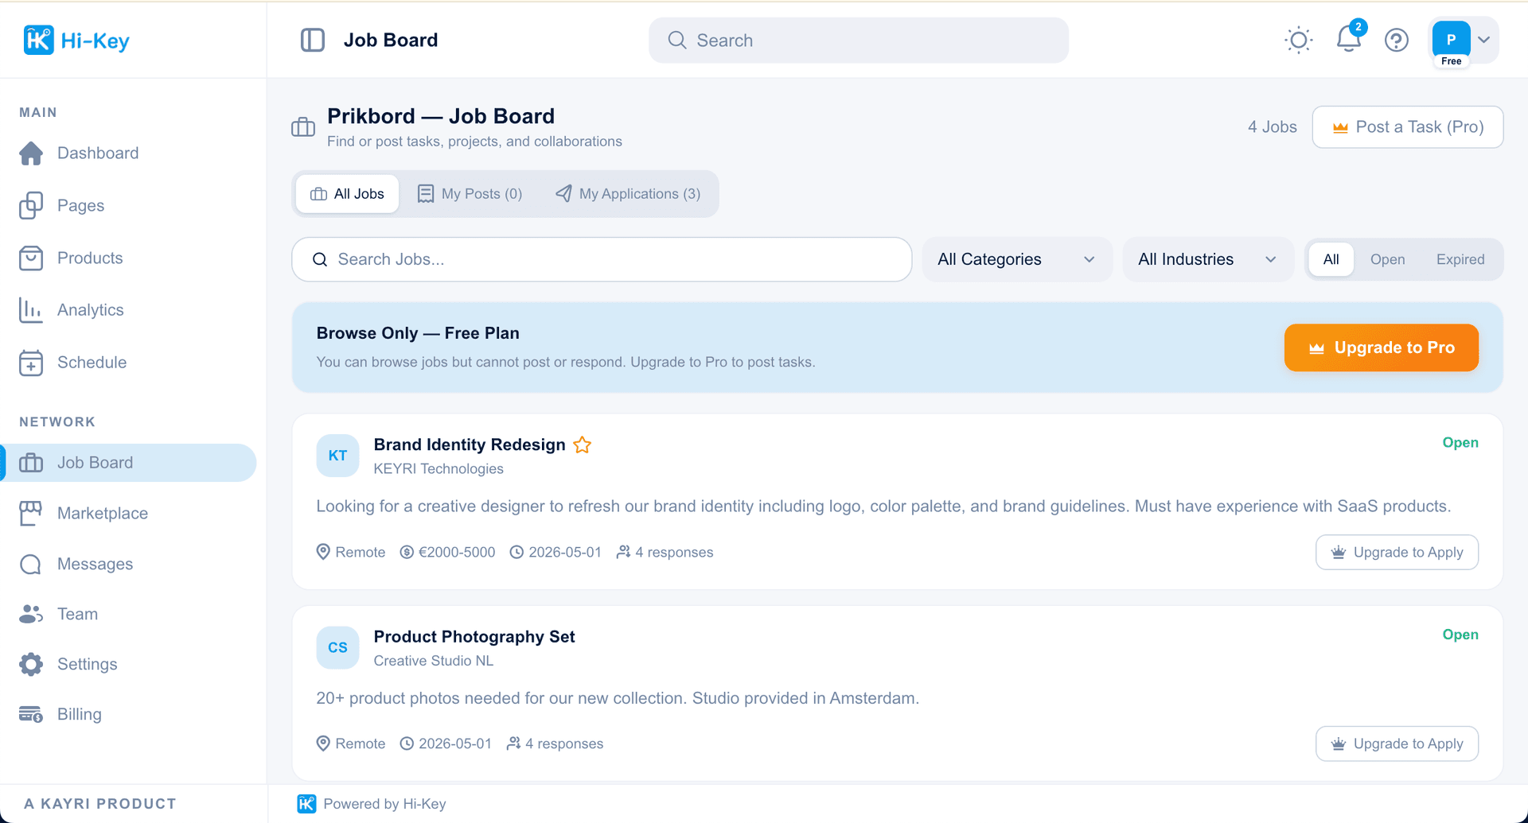1528x823 pixels.
Task: Click the Analytics chart icon
Action: (x=31, y=310)
